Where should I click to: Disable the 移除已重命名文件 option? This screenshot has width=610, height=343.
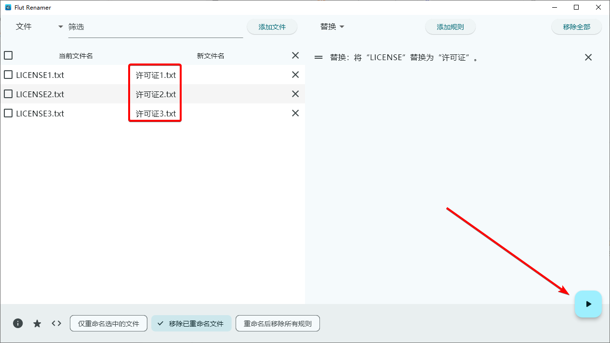(191, 324)
